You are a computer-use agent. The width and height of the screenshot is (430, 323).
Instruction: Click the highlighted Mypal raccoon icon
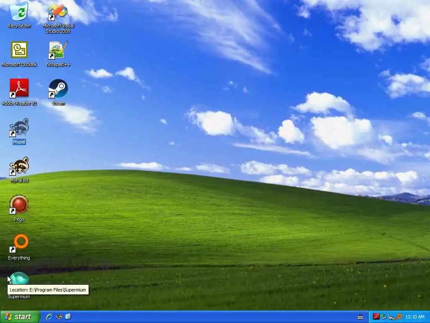[x=19, y=127]
